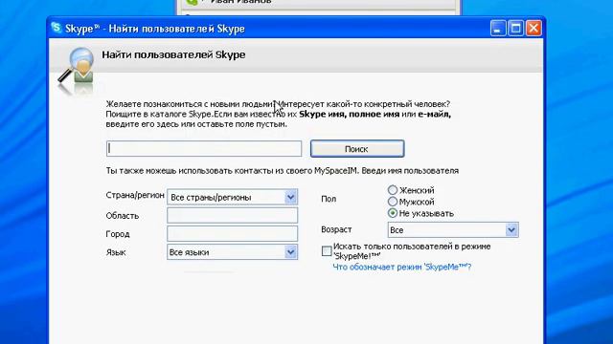Click the 'Пол' label
Image resolution: width=613 pixels, height=344 pixels.
329,199
